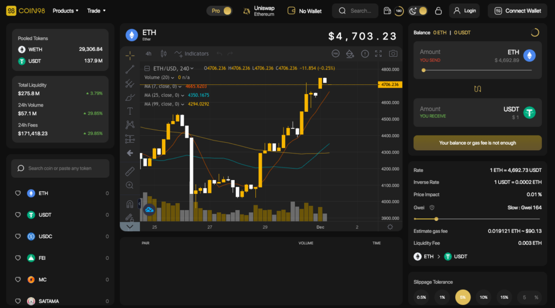Take a chart snapshot with camera icon

coord(393,53)
